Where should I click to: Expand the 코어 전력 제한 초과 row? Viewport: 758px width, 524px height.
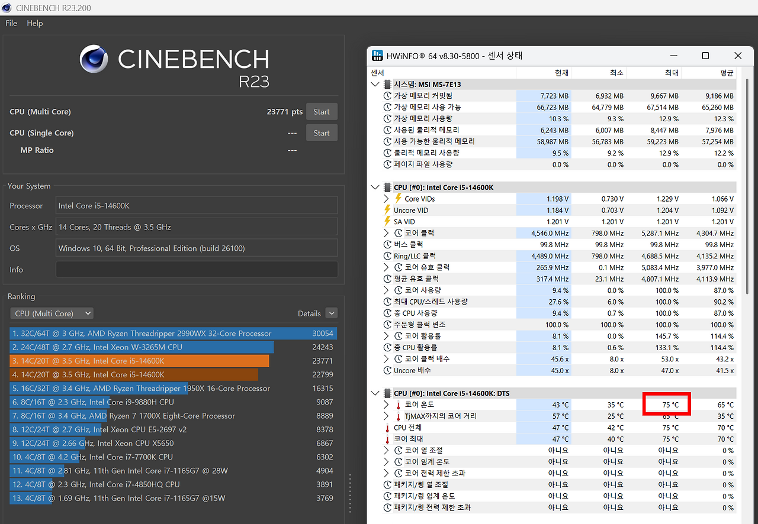point(387,473)
